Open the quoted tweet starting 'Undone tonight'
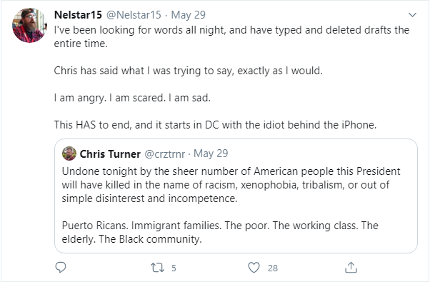The height and width of the screenshot is (282, 430). point(236,196)
